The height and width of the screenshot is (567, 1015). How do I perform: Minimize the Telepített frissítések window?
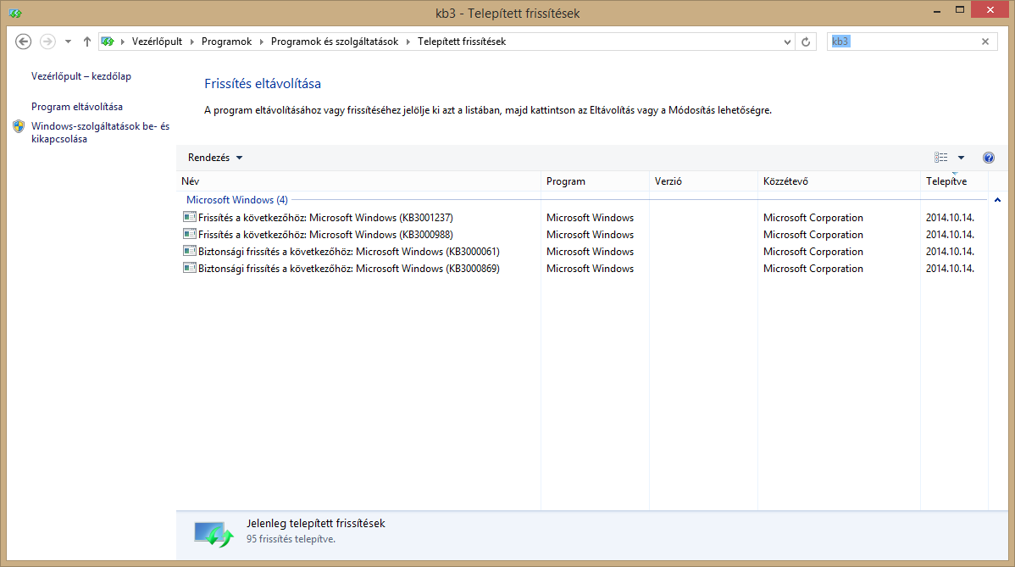point(937,10)
